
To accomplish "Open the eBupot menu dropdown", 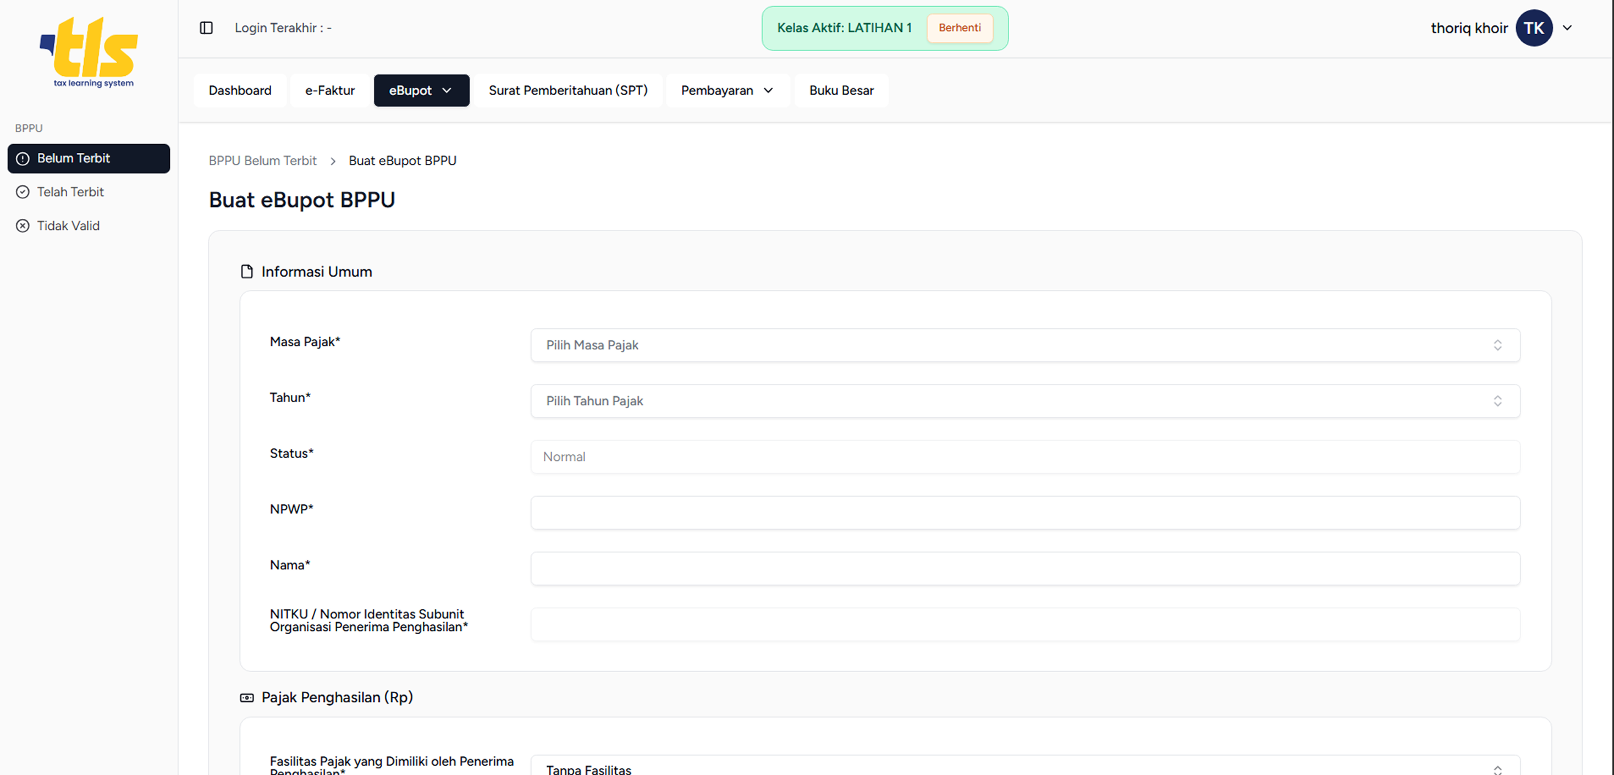I will [x=421, y=90].
